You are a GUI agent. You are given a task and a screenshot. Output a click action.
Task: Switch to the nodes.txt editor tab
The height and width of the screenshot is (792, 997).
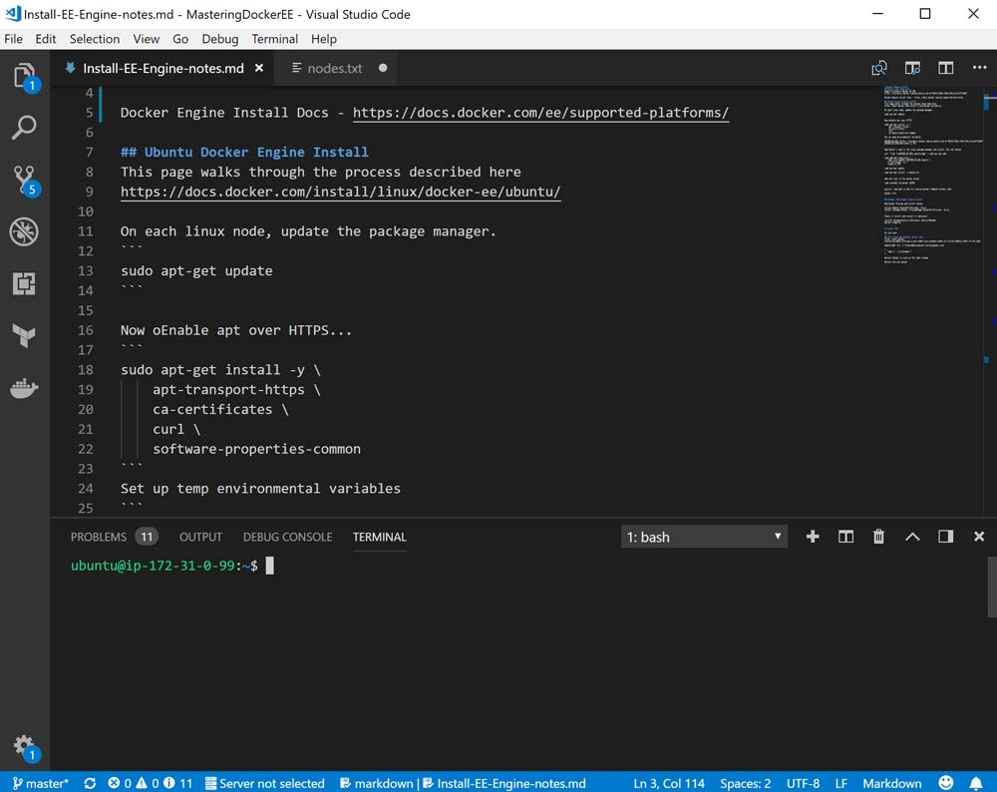coord(334,68)
